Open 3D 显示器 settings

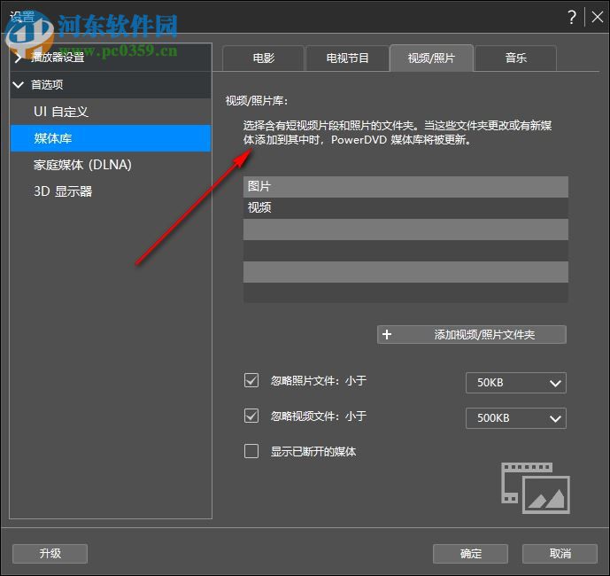point(111,191)
